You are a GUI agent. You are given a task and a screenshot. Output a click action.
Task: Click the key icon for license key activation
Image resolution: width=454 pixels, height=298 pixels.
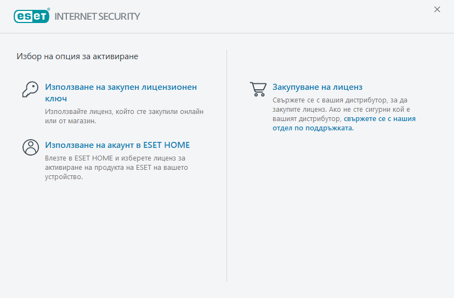(x=30, y=89)
